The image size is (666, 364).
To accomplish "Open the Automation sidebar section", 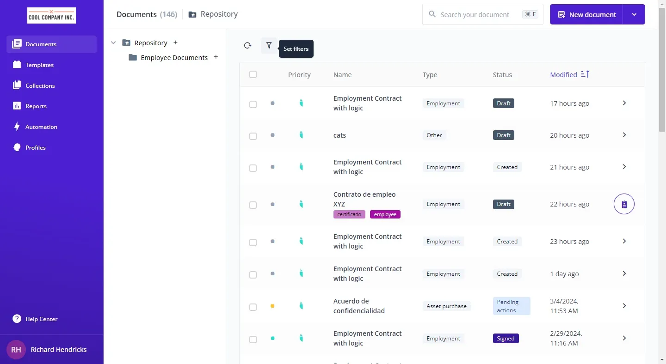I will 41,127.
